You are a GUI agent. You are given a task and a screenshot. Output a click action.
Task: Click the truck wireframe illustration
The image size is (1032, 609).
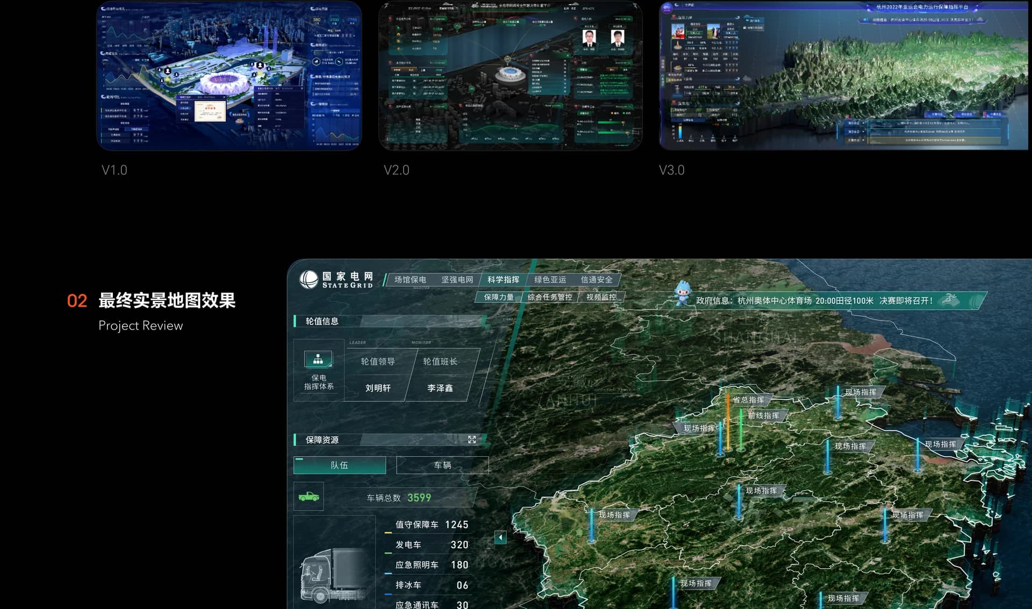click(334, 575)
